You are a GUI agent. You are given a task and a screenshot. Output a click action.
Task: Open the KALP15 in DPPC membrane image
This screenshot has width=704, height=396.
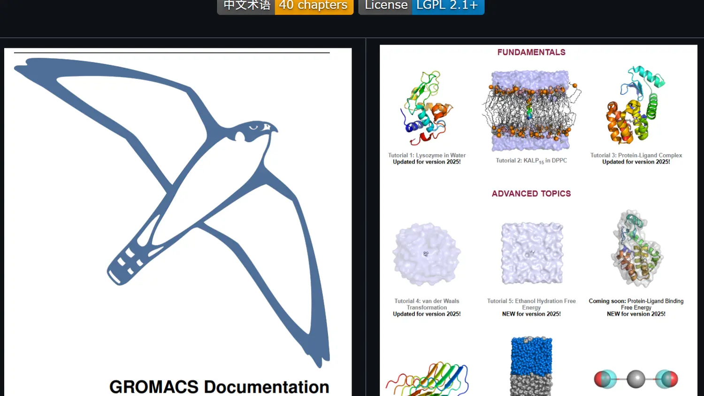(x=531, y=110)
